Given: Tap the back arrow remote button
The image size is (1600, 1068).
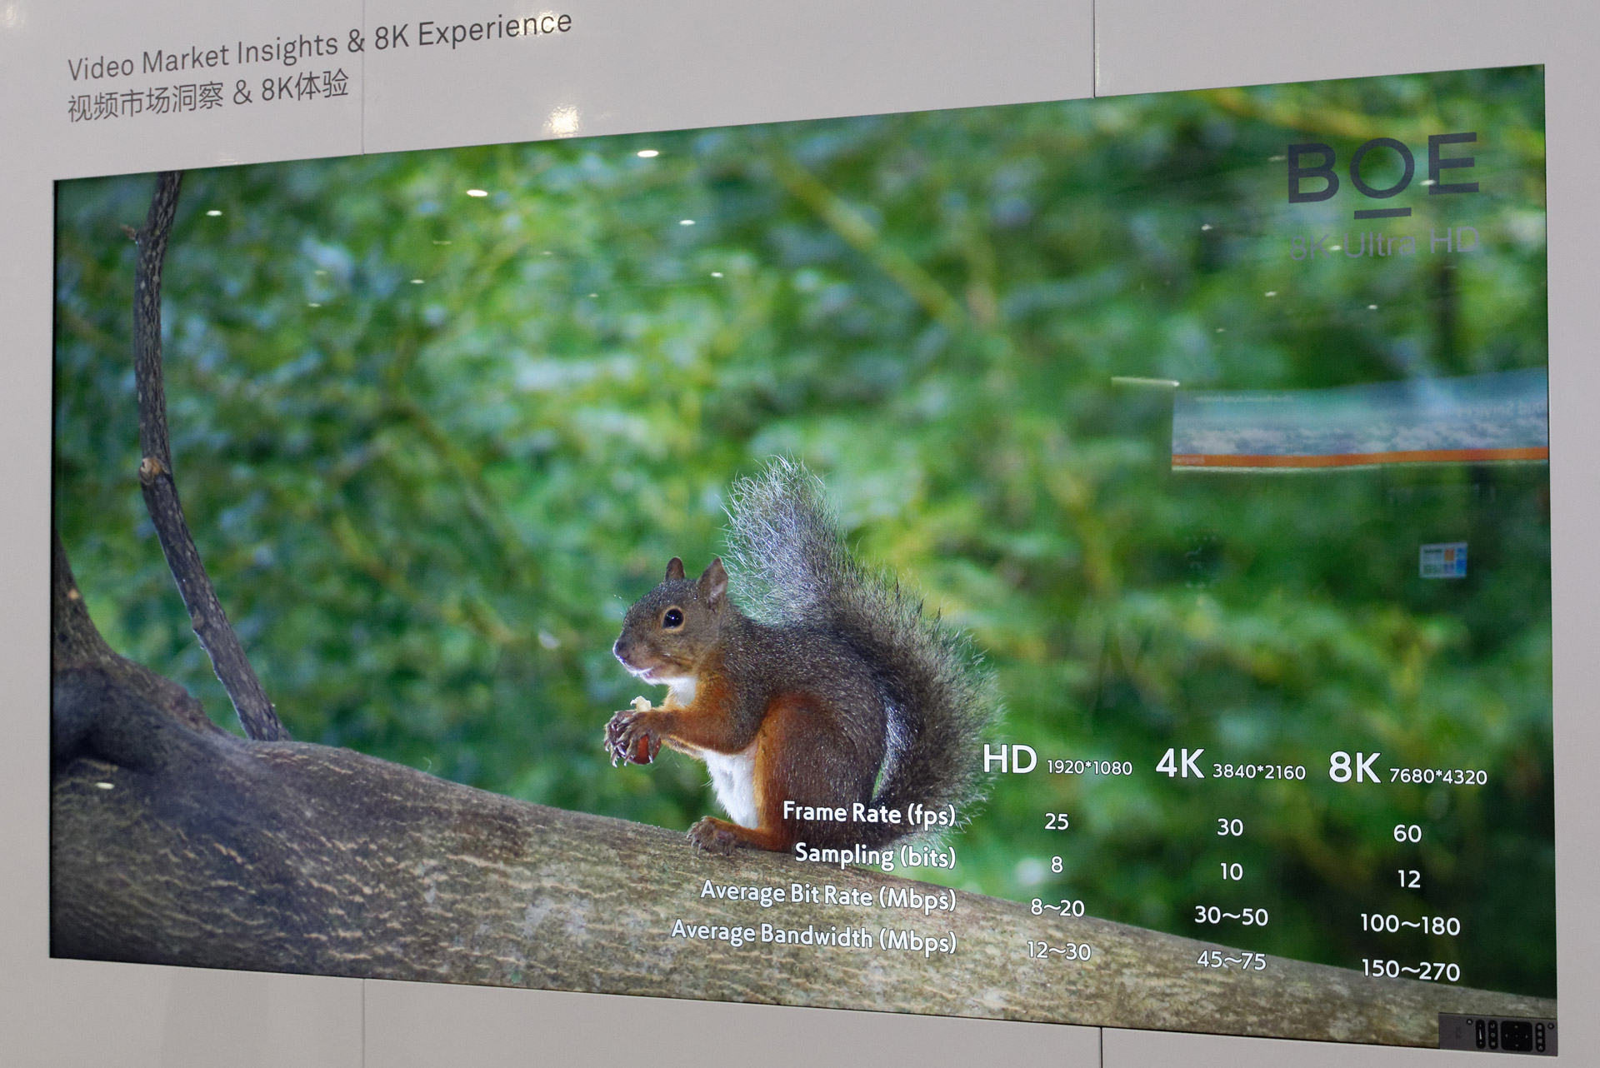Looking at the screenshot, I should pyautogui.click(x=1492, y=1026).
